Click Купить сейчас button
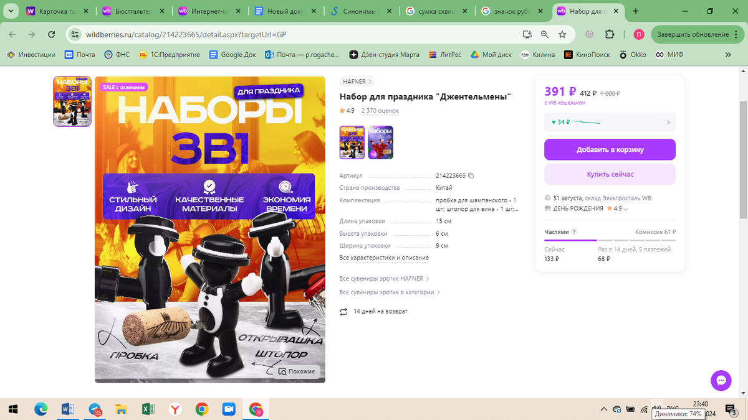Screen dimensions: 748x420 [610, 174]
